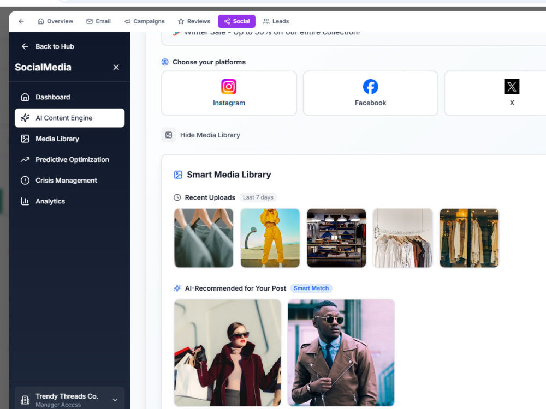Choose the Instagram platform card

tap(229, 93)
